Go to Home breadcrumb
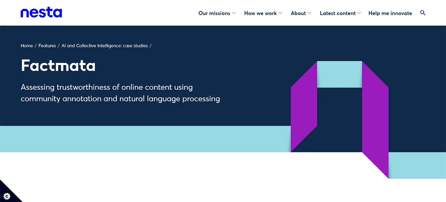The width and height of the screenshot is (446, 202). click(27, 46)
